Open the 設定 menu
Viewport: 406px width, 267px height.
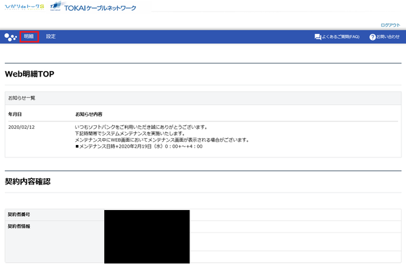(51, 37)
